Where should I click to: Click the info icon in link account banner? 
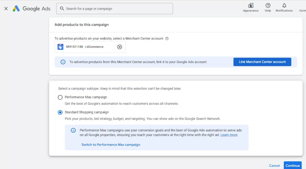63,62
